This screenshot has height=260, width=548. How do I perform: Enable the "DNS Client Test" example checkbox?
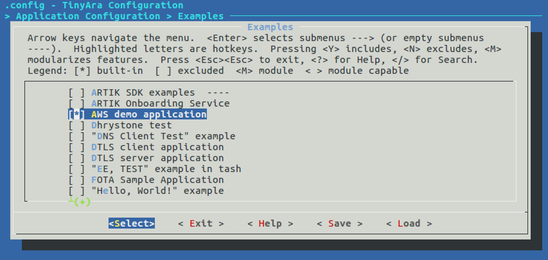click(x=77, y=136)
